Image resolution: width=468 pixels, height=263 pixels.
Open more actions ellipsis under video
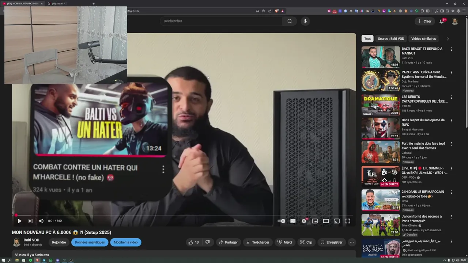pyautogui.click(x=352, y=242)
